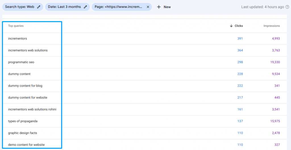
Task: Click the 161 clicks value
Action: click(x=240, y=109)
